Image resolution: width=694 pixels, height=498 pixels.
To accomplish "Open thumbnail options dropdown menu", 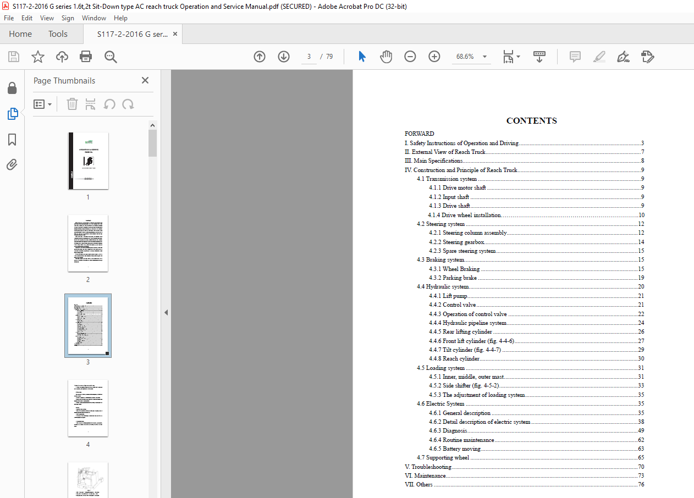I will pos(42,104).
